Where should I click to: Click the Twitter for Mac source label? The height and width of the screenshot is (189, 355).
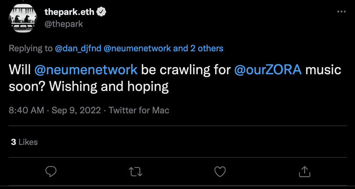click(139, 110)
